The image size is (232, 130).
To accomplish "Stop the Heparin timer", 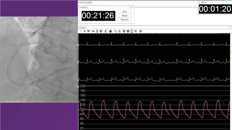I will [125, 12].
